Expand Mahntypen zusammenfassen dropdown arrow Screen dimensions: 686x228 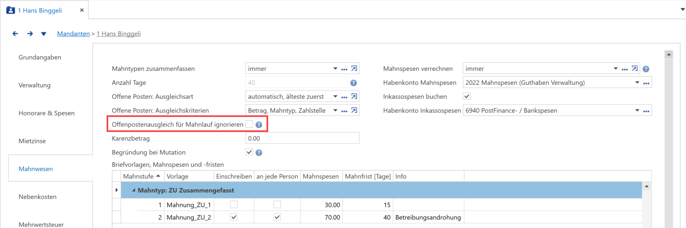(334, 69)
